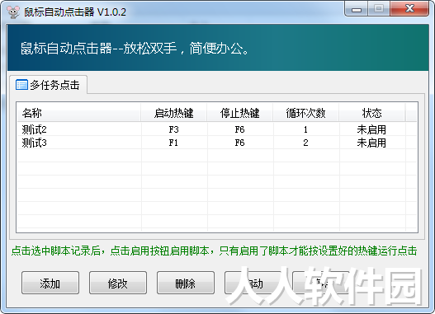Minimize the 鼠标自动点击器 window
This screenshot has height=314, width=435.
(357, 9)
